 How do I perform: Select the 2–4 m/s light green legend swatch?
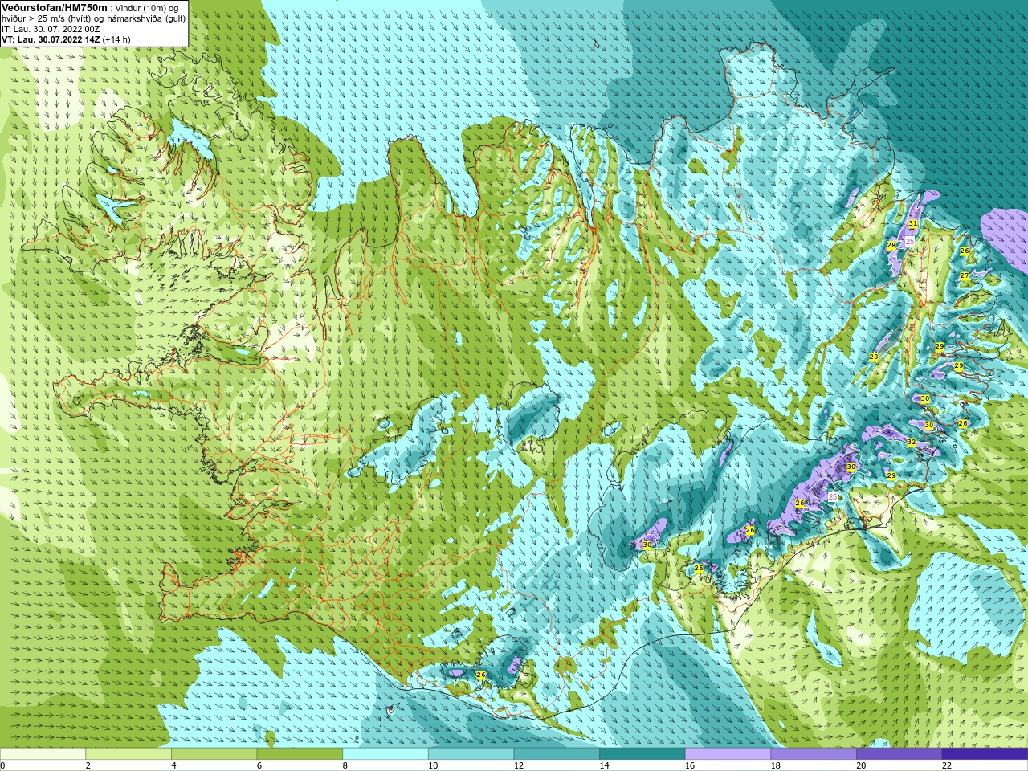(128, 753)
